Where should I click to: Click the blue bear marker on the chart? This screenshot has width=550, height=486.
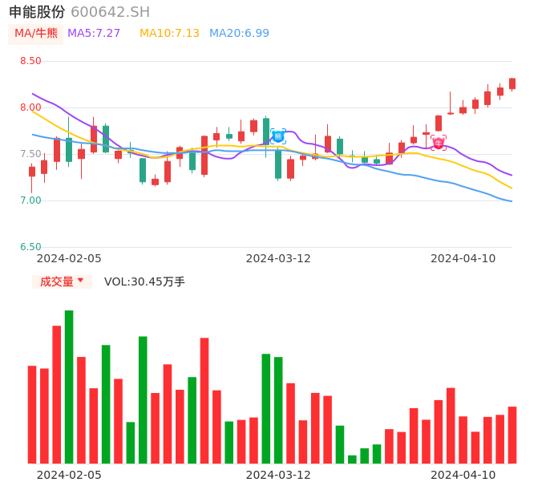click(x=278, y=136)
